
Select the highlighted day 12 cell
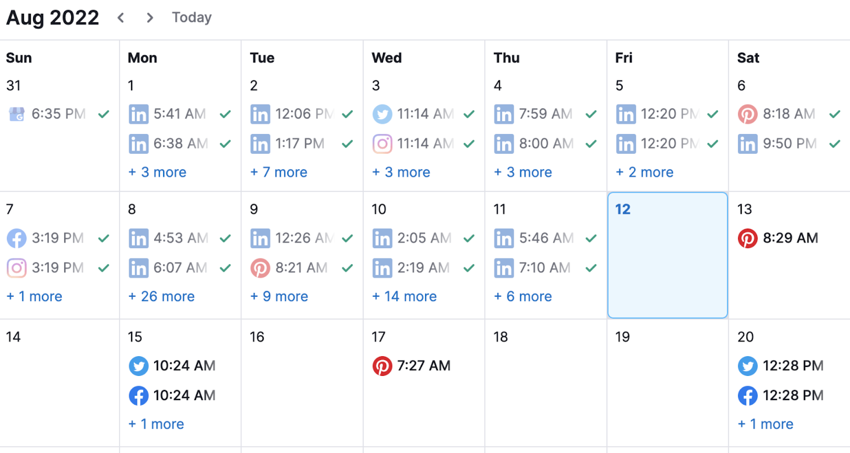click(x=667, y=261)
